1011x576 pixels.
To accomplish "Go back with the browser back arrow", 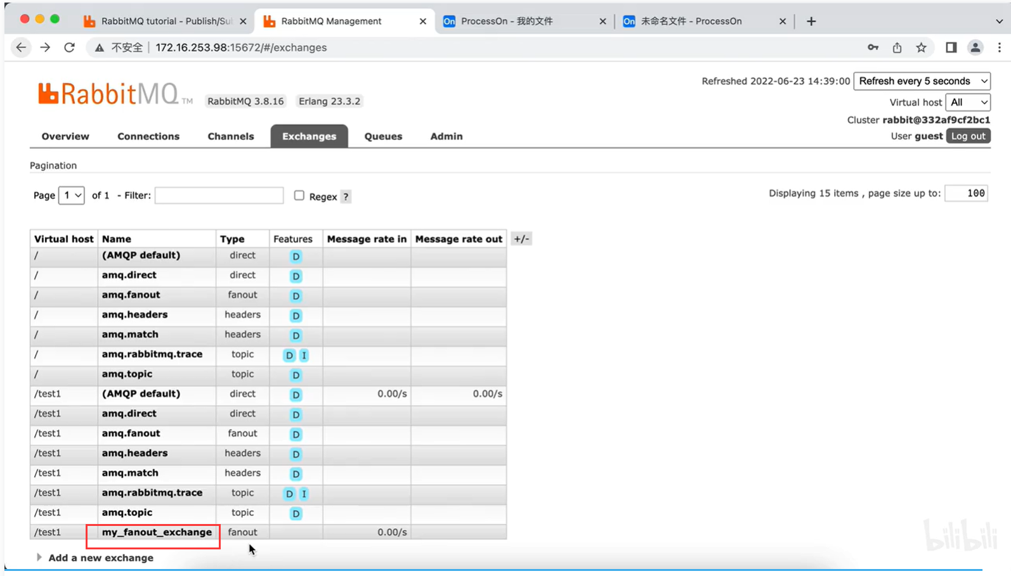I will click(21, 48).
